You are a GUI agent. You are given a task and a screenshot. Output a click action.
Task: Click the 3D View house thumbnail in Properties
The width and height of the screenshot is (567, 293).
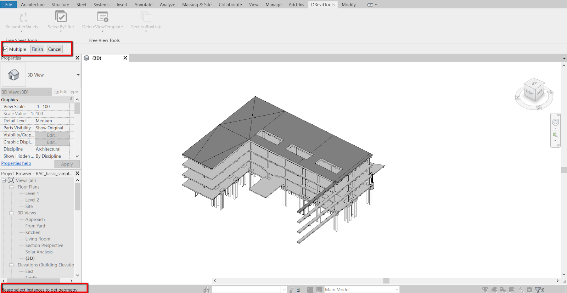pos(14,75)
